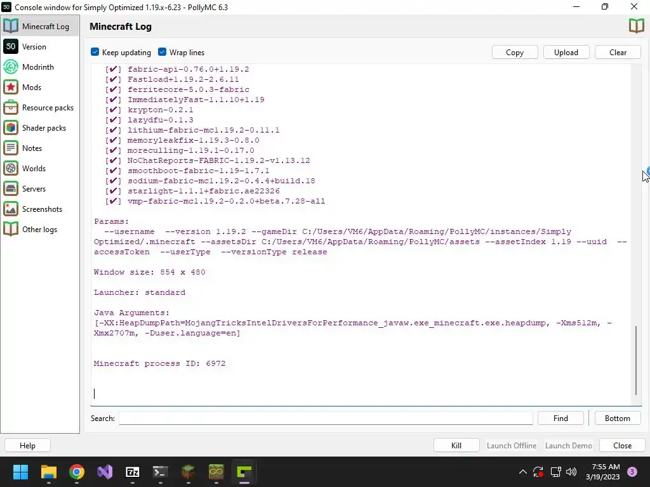
Task: Open the volume speaker tray icon
Action: point(571,472)
